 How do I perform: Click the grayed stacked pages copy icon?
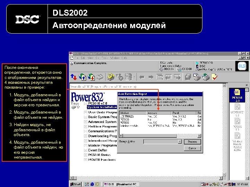pyautogui.click(x=188, y=77)
